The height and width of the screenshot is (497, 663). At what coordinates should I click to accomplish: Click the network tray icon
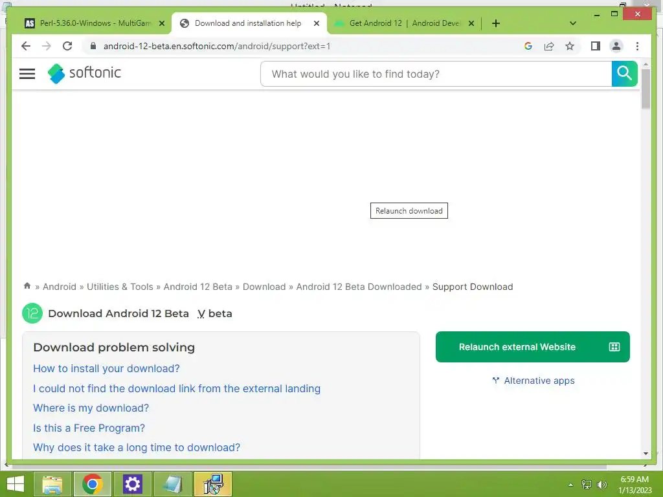[x=586, y=484]
